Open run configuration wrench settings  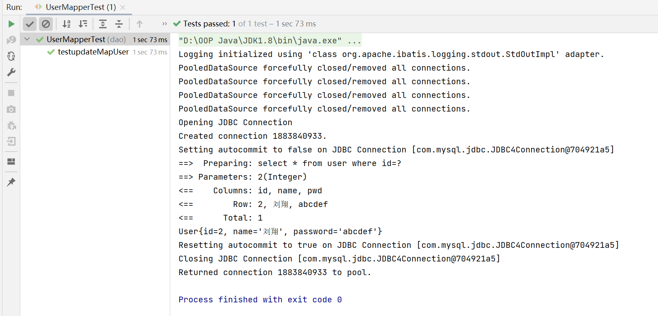(x=11, y=72)
